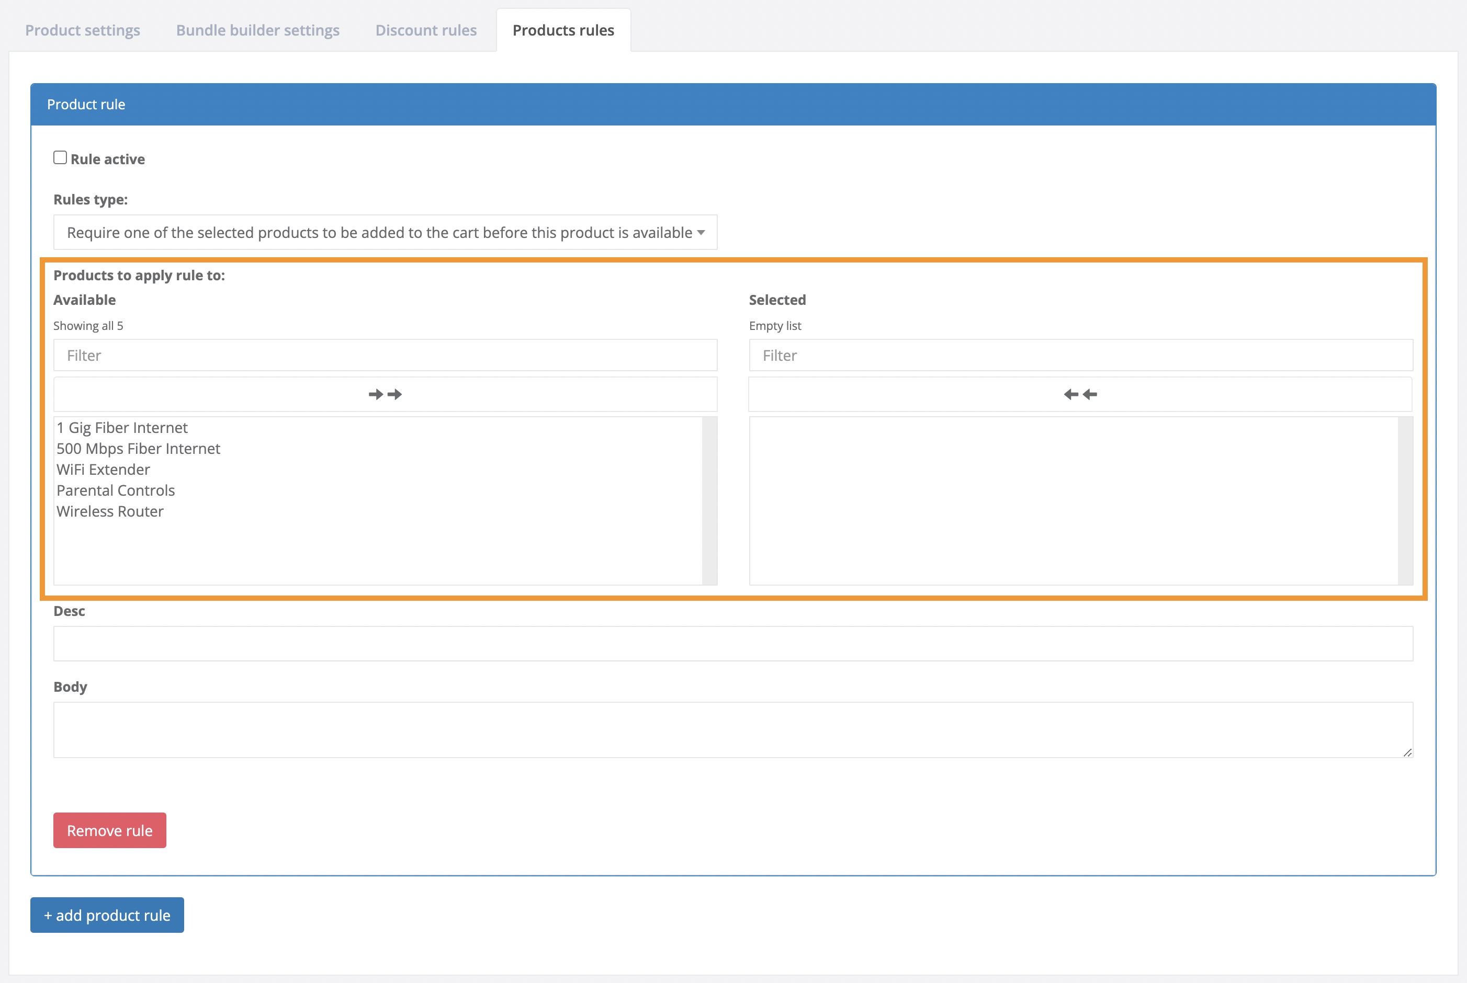Select the Products rules tab
The height and width of the screenshot is (983, 1467).
[563, 30]
